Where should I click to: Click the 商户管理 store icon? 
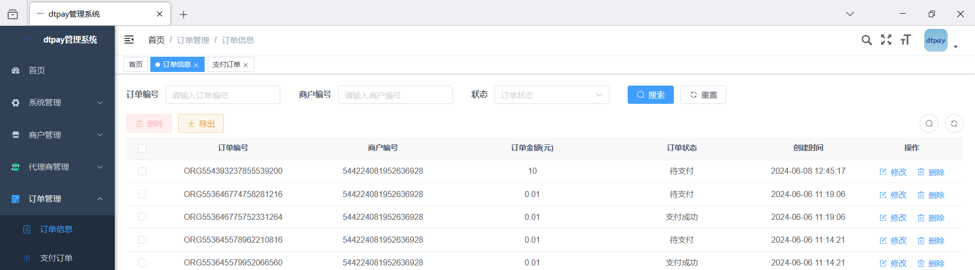[x=16, y=135]
